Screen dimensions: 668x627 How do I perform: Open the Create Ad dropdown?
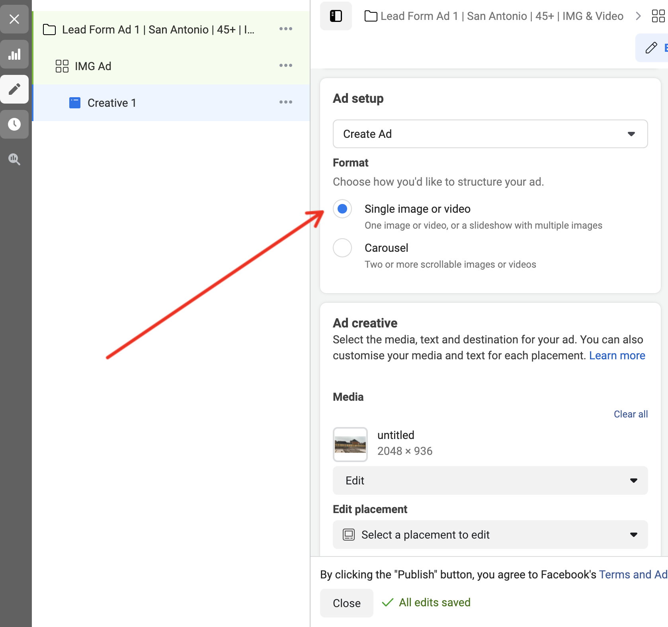tap(490, 134)
